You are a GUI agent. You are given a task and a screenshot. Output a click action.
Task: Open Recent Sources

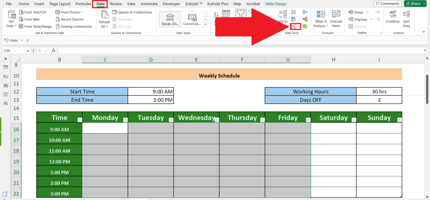tap(69, 19)
